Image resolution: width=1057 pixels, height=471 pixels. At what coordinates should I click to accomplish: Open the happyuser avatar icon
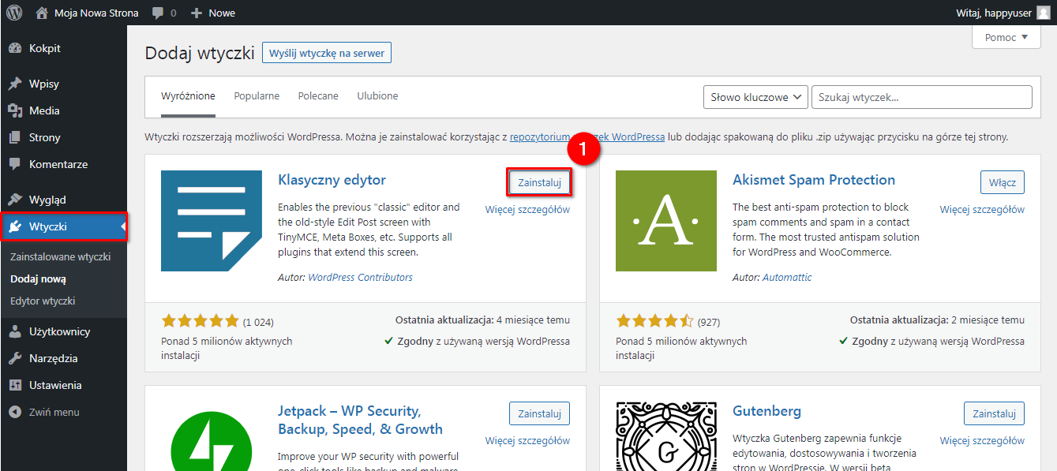pyautogui.click(x=1044, y=13)
